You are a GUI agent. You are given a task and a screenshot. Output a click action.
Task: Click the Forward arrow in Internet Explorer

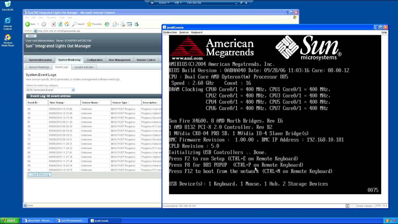[44, 24]
